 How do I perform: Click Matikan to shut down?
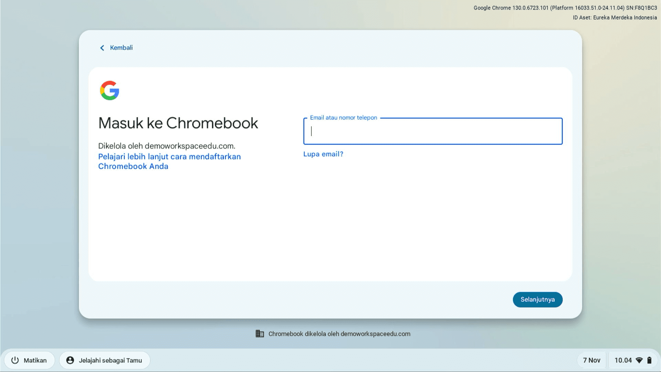35,360
